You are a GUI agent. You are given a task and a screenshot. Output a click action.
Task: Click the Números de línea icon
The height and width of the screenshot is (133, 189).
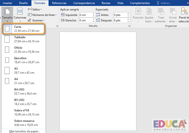(30, 15)
